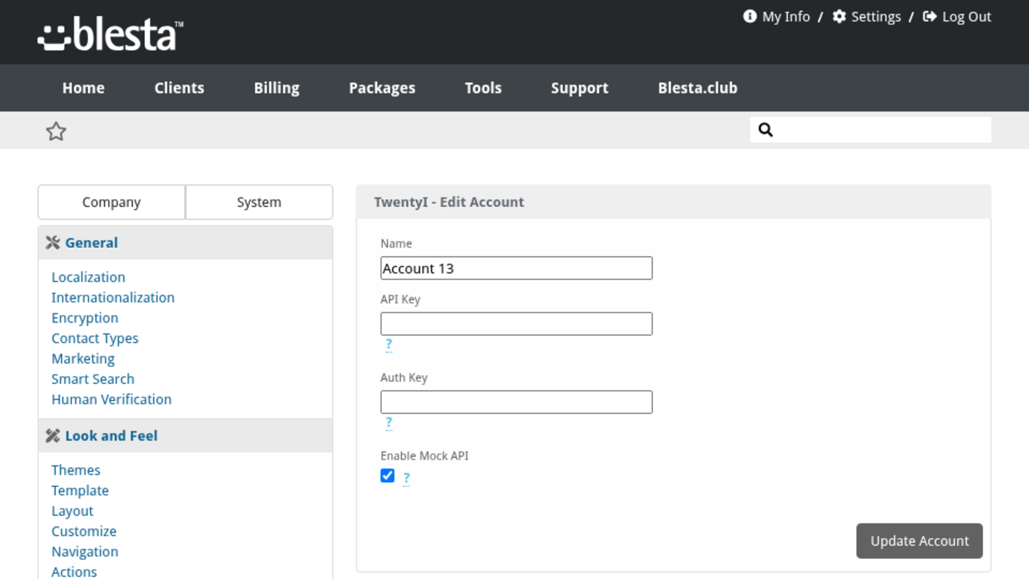Viewport: 1029px width, 579px height.
Task: Open Smart Search settings
Action: (93, 379)
